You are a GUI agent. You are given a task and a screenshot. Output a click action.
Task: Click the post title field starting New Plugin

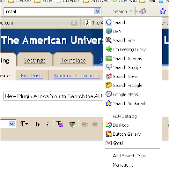(x=53, y=96)
